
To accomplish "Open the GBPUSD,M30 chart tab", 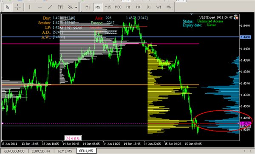I will point(14,151).
